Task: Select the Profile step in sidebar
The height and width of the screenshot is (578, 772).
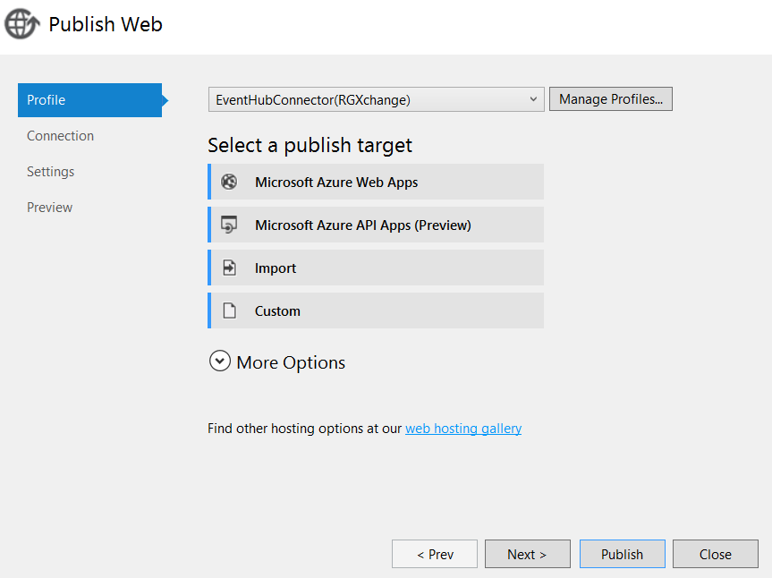Action: [88, 100]
